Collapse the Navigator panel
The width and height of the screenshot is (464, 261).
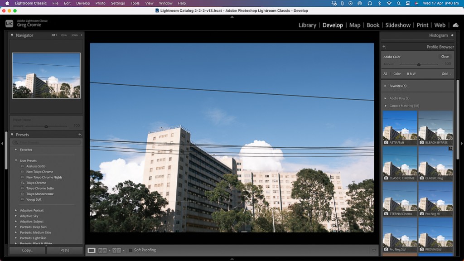12,35
